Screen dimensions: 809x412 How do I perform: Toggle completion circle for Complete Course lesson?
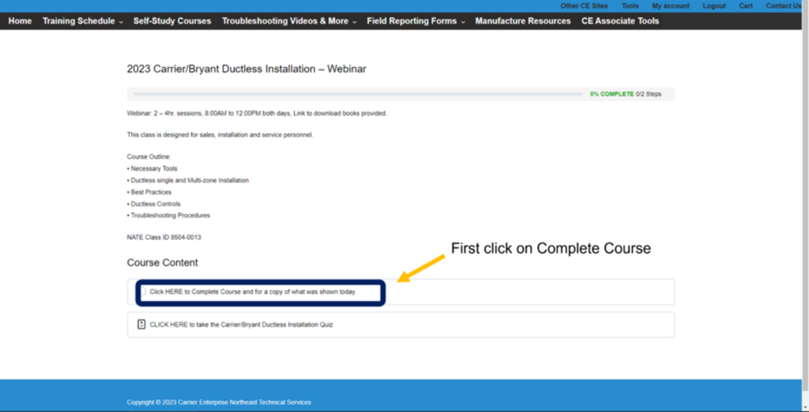pyautogui.click(x=143, y=292)
